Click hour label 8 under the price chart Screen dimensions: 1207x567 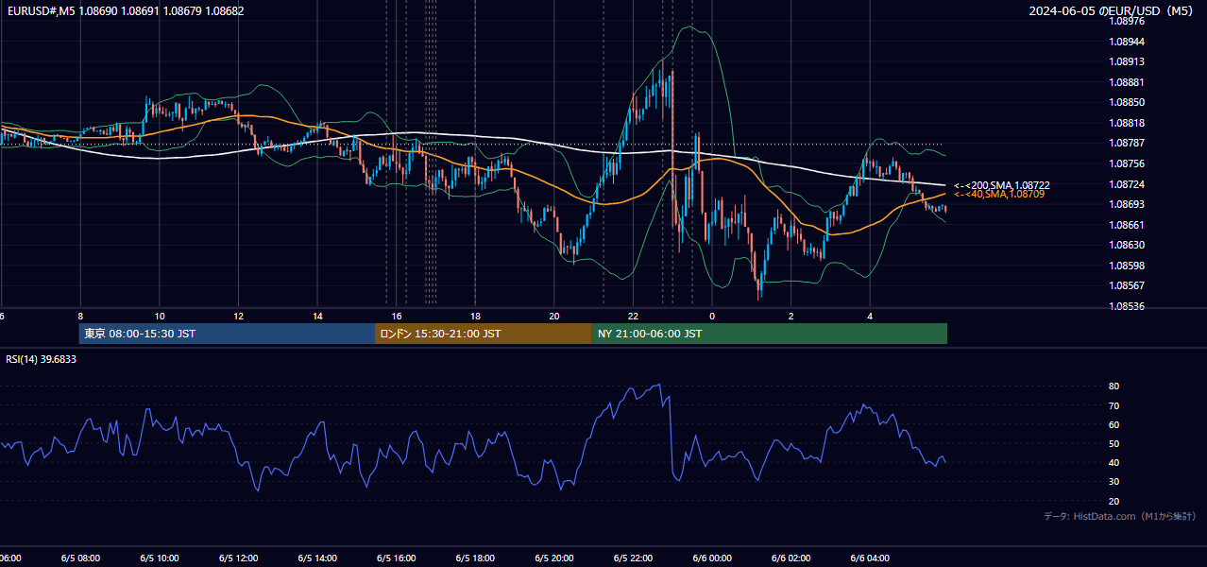click(x=80, y=316)
